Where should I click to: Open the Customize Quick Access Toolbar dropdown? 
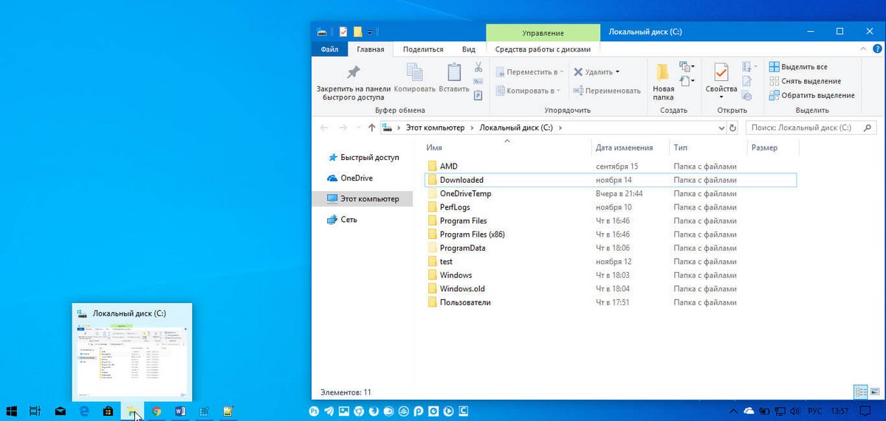click(x=370, y=32)
